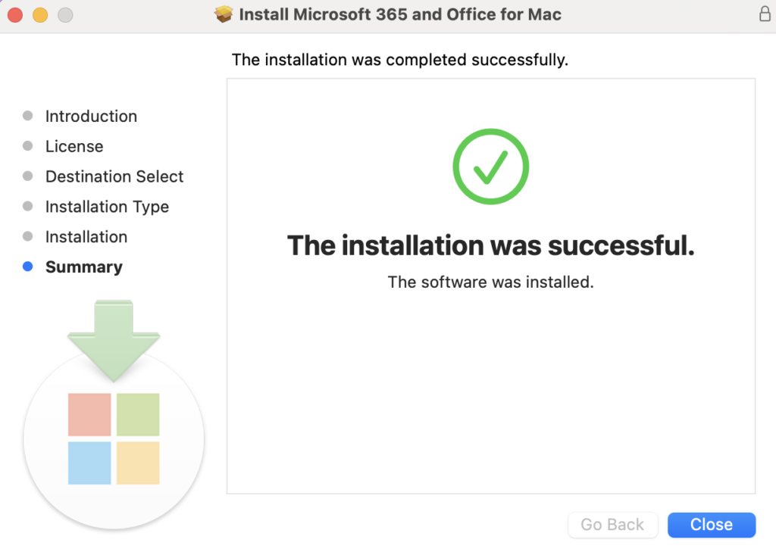The width and height of the screenshot is (776, 549).
Task: Select the highlighted Summary step
Action: click(x=83, y=267)
